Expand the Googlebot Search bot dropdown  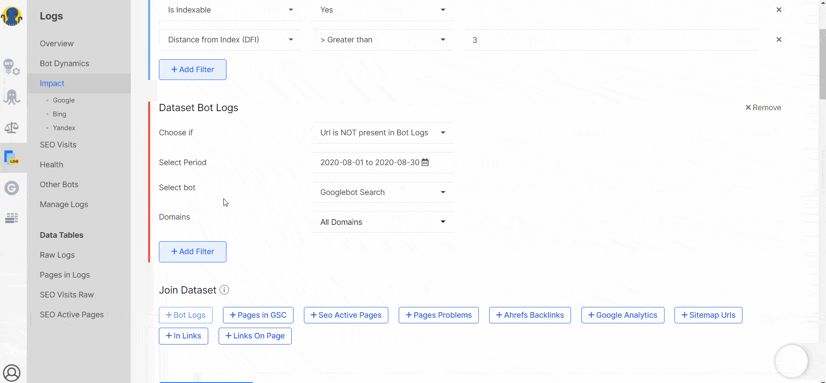(383, 192)
